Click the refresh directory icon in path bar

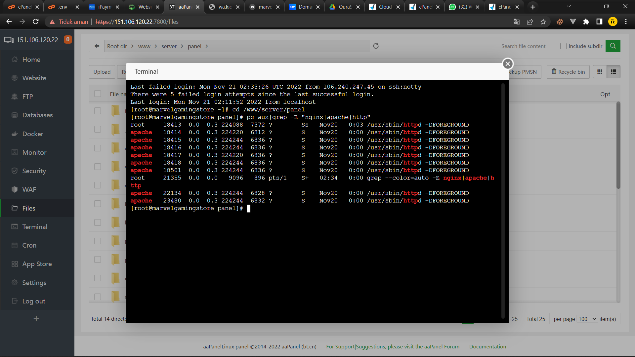coord(376,46)
